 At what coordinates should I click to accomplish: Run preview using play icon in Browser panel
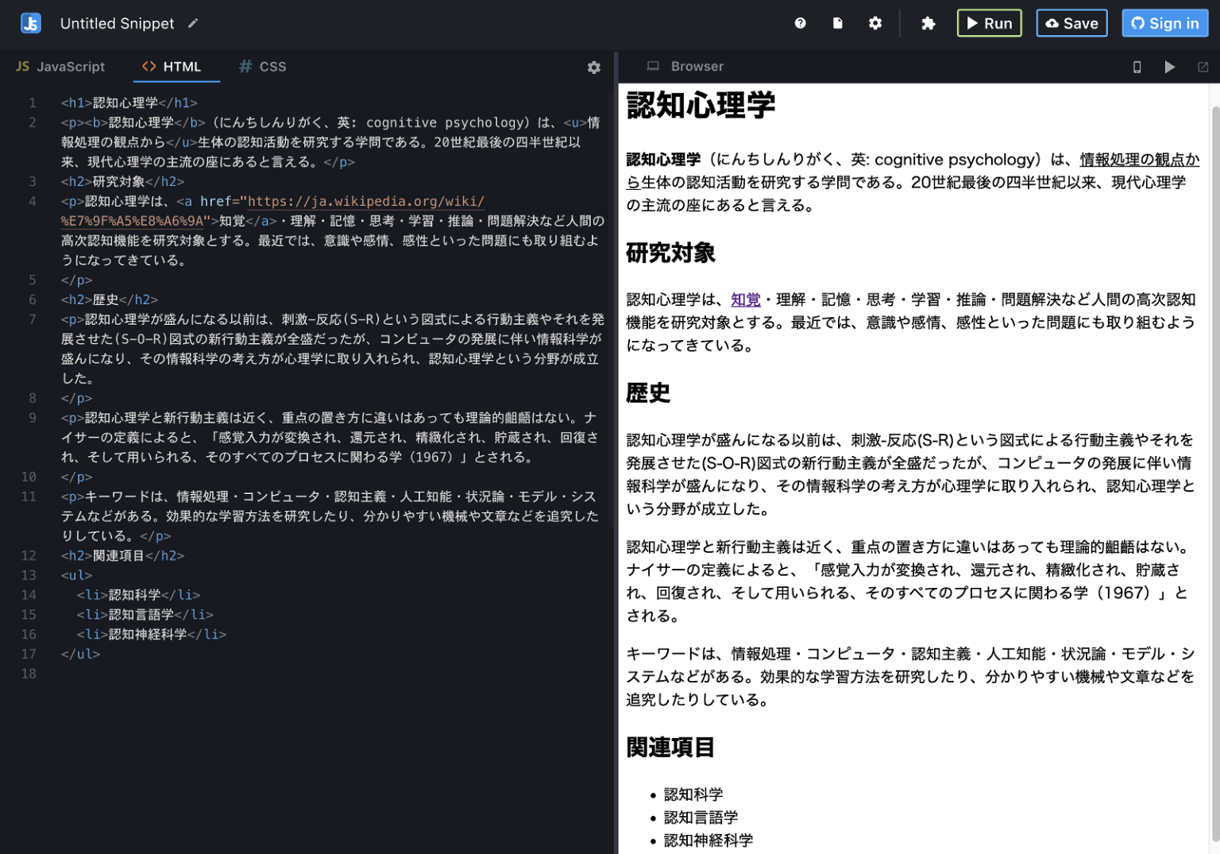pos(1170,67)
